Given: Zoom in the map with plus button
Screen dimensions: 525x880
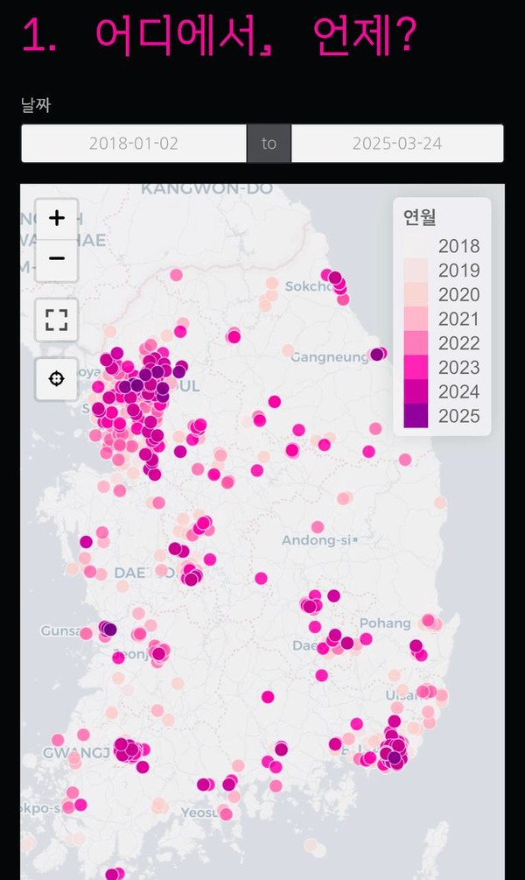Looking at the screenshot, I should pos(57,218).
